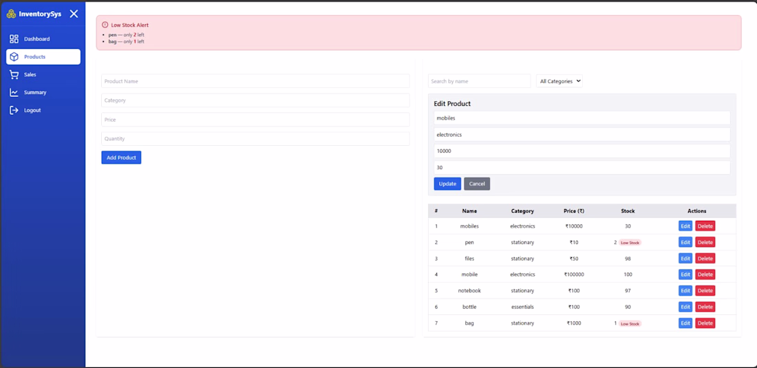Go to the Sales section
Screen dimensions: 757x368
pyautogui.click(x=43, y=75)
